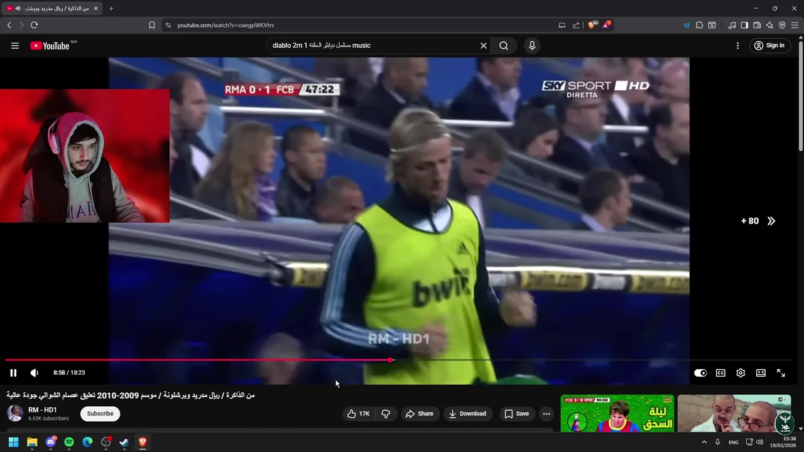The height and width of the screenshot is (452, 804).
Task: Cast or install app icon in address bar
Action: coord(562,25)
